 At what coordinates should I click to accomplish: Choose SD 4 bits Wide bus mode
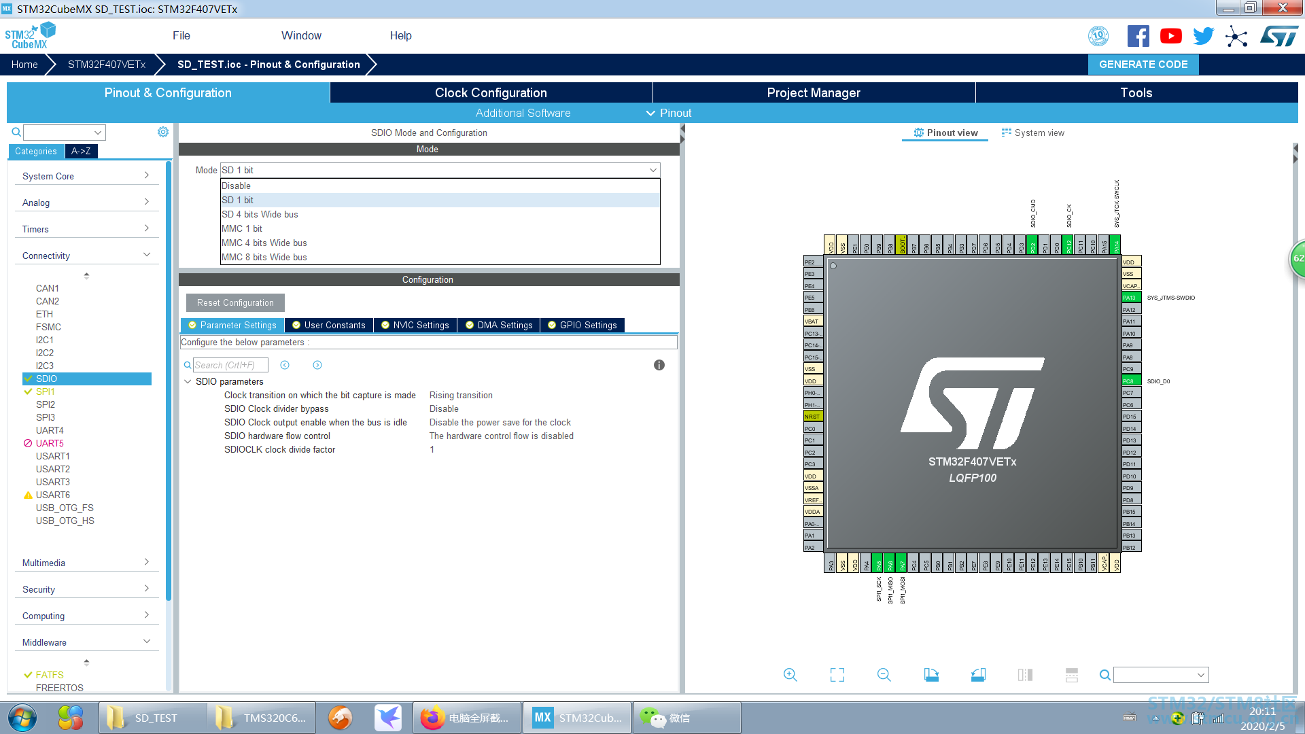click(x=440, y=214)
